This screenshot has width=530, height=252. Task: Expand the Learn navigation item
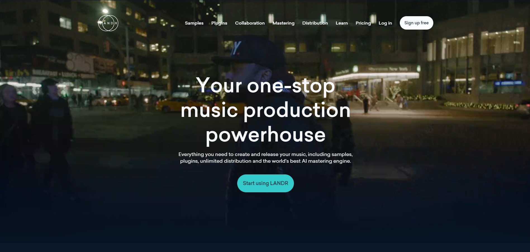[342, 23]
